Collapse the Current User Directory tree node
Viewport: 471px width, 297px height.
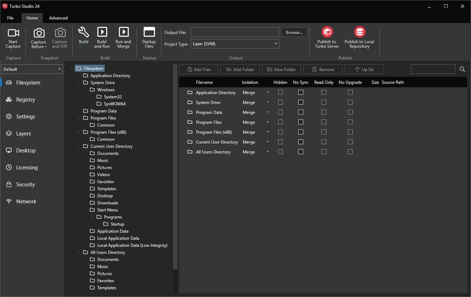78,146
